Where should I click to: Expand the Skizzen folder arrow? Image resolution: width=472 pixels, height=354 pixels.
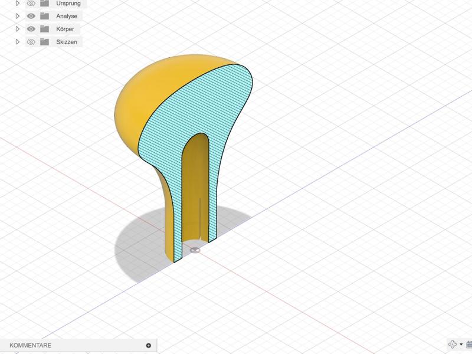[17, 42]
